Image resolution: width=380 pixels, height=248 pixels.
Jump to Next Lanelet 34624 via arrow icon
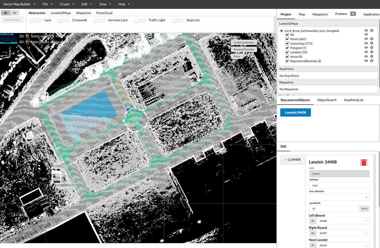366,245
